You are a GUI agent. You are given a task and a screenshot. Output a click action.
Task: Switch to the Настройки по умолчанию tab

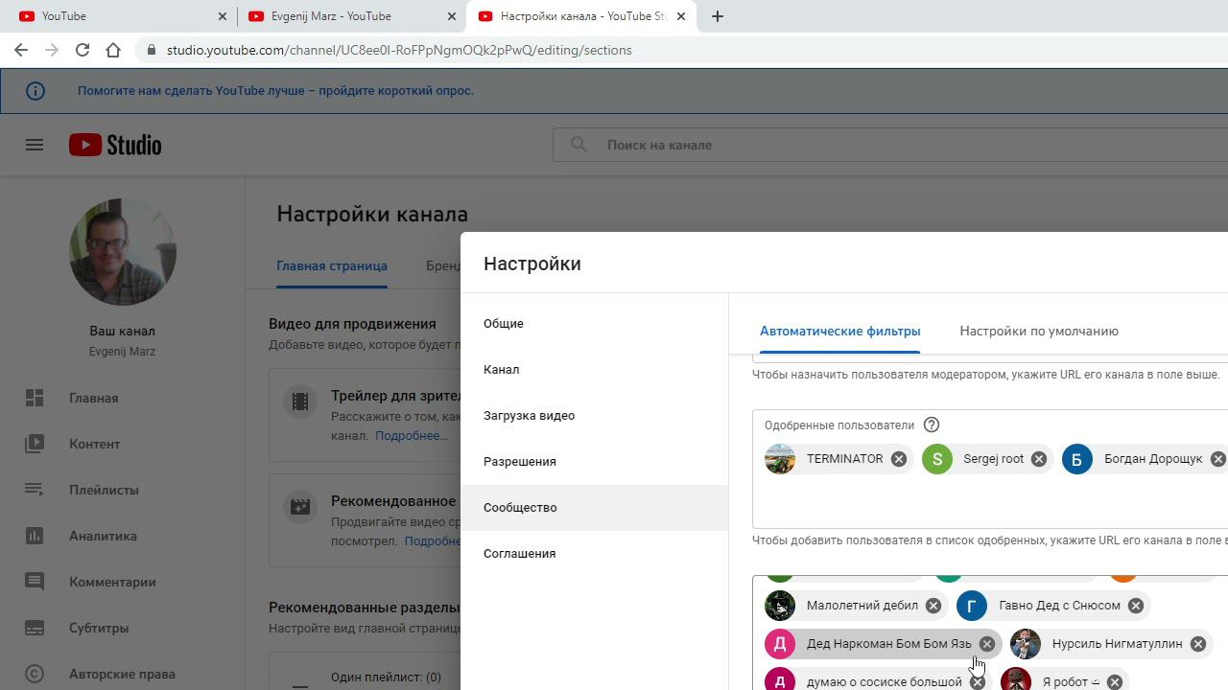pos(1039,331)
